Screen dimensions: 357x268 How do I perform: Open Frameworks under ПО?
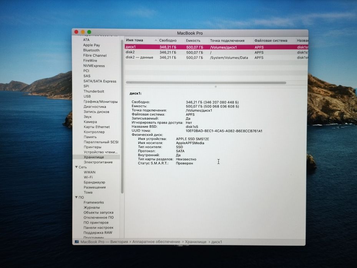click(94, 202)
